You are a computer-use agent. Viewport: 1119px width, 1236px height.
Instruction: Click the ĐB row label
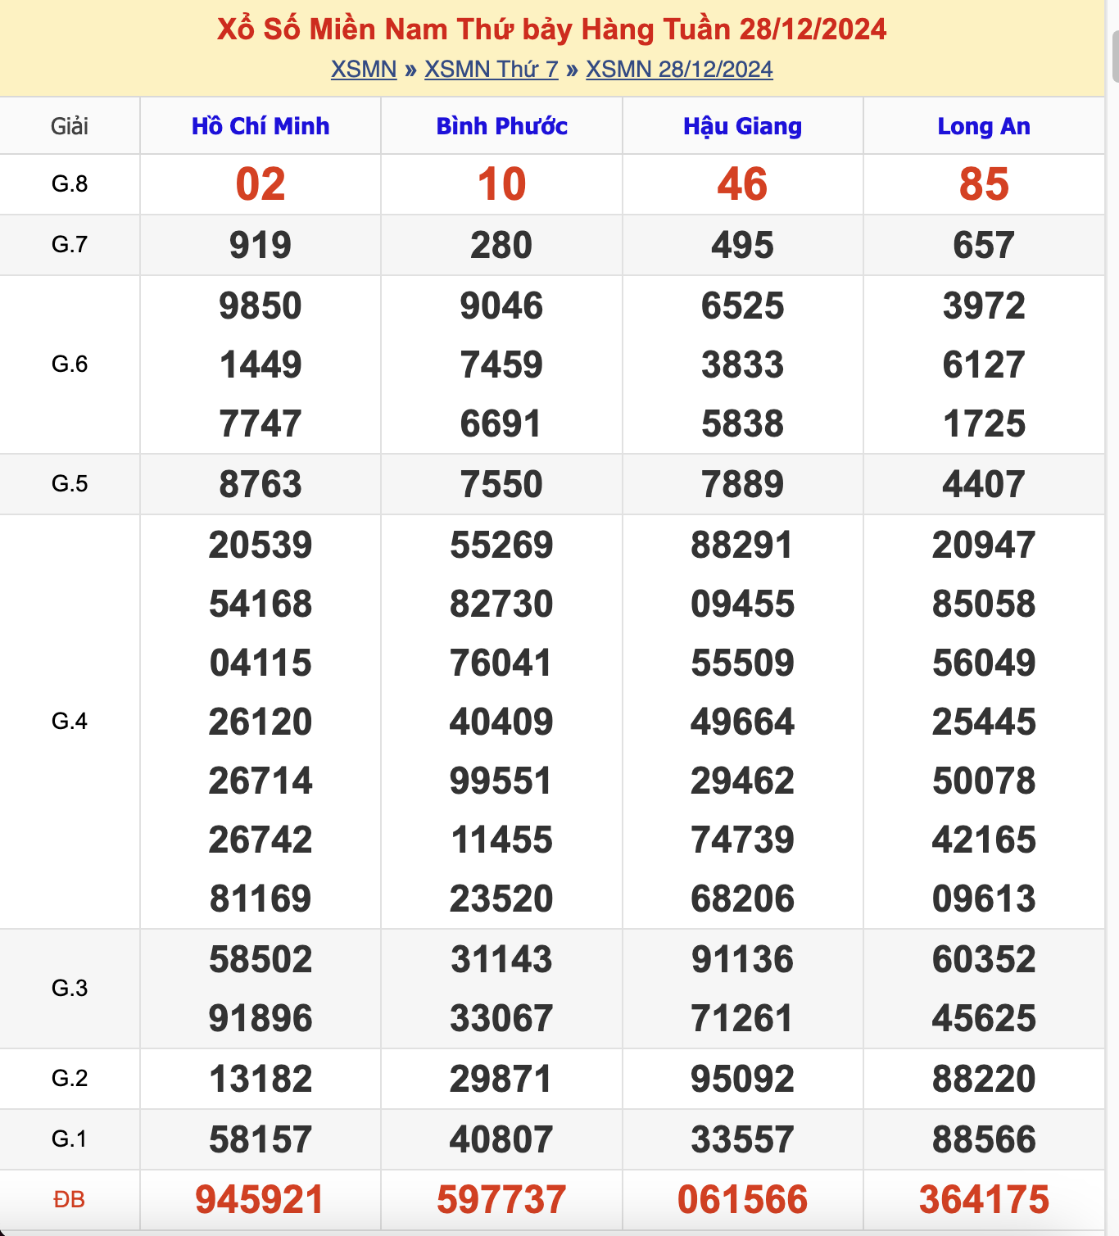pyautogui.click(x=70, y=1200)
